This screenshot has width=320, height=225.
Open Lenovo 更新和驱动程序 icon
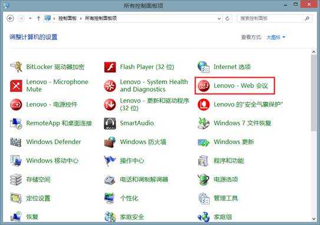pyautogui.click(x=110, y=104)
